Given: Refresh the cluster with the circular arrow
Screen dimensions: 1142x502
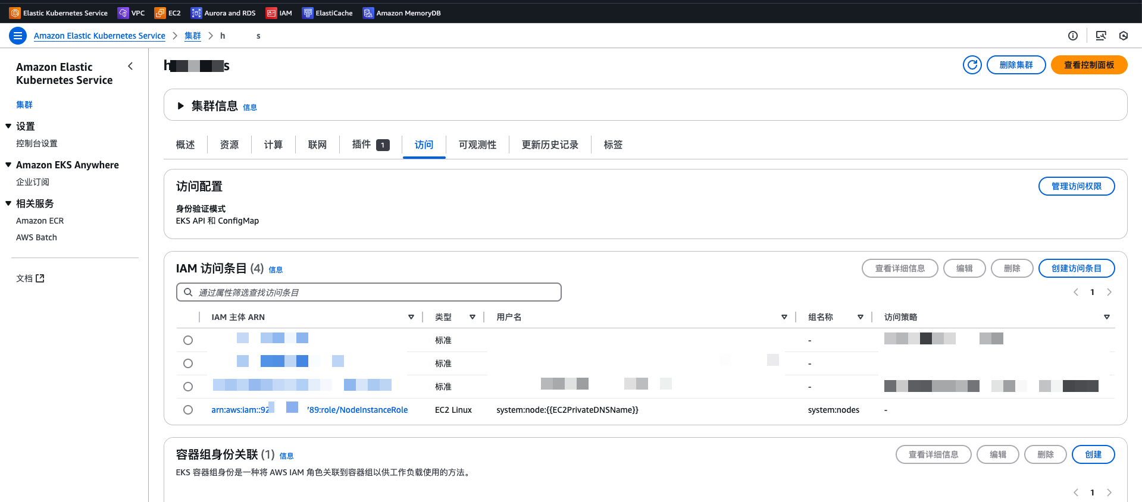Looking at the screenshot, I should (x=972, y=65).
